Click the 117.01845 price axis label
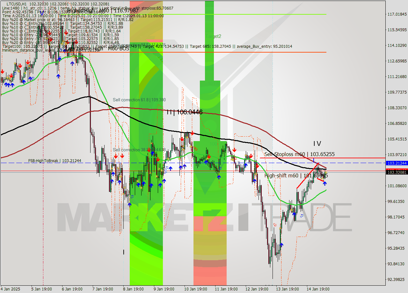This screenshot has height=293, width=408. (397, 14)
